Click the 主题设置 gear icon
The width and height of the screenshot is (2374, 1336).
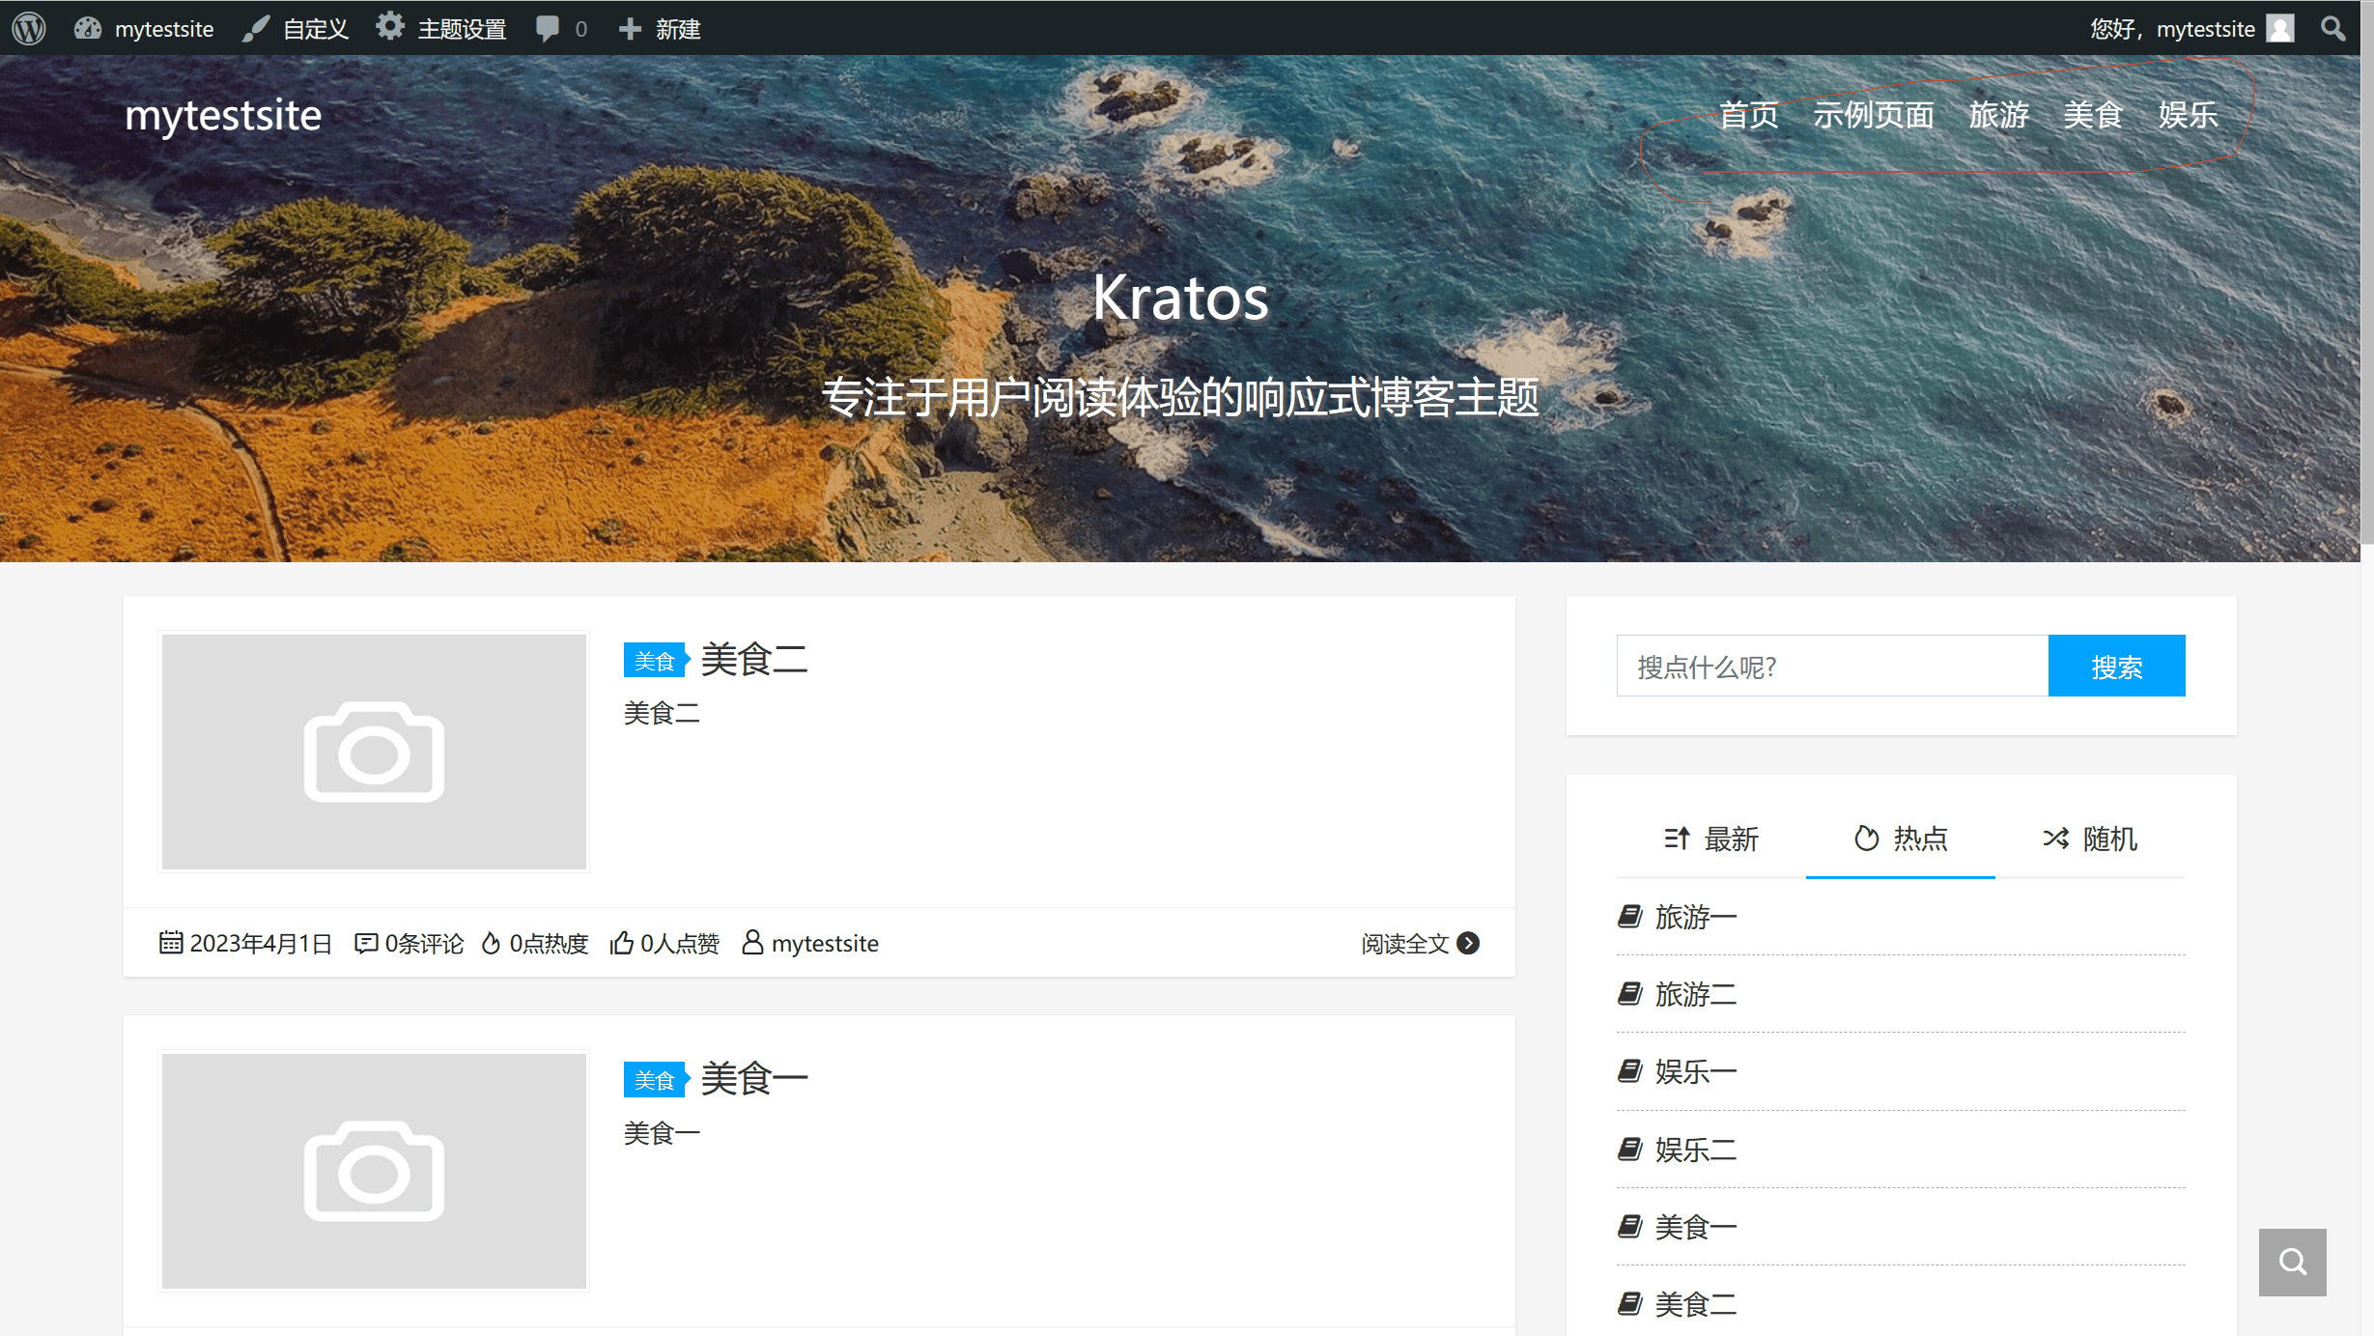[x=390, y=27]
